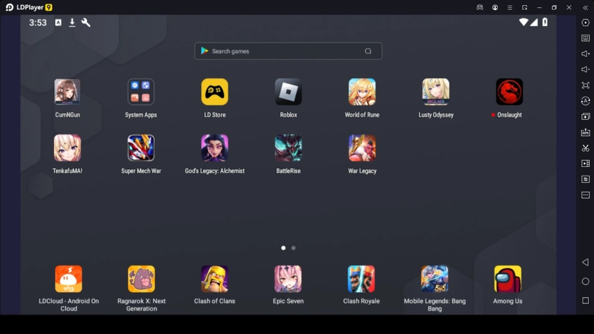Open the CumNGun app
This screenshot has width=594, height=334.
pos(67,92)
